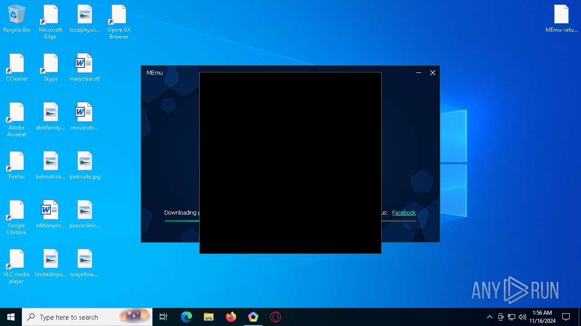Launch Edge from the taskbar
This screenshot has width=581, height=326.
pos(186,317)
